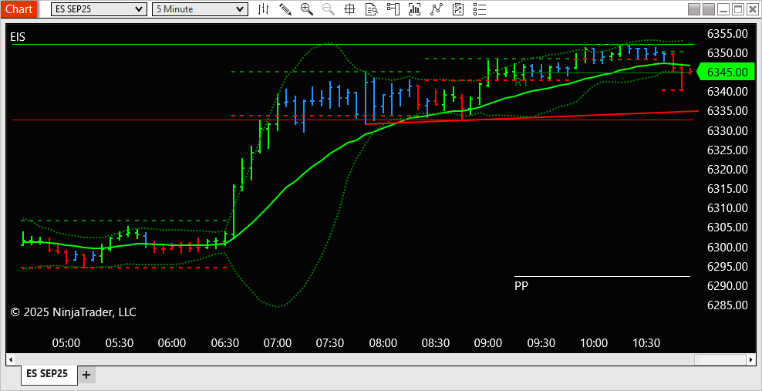The width and height of the screenshot is (762, 391).
Task: Click the first gray window link button
Action: [694, 9]
